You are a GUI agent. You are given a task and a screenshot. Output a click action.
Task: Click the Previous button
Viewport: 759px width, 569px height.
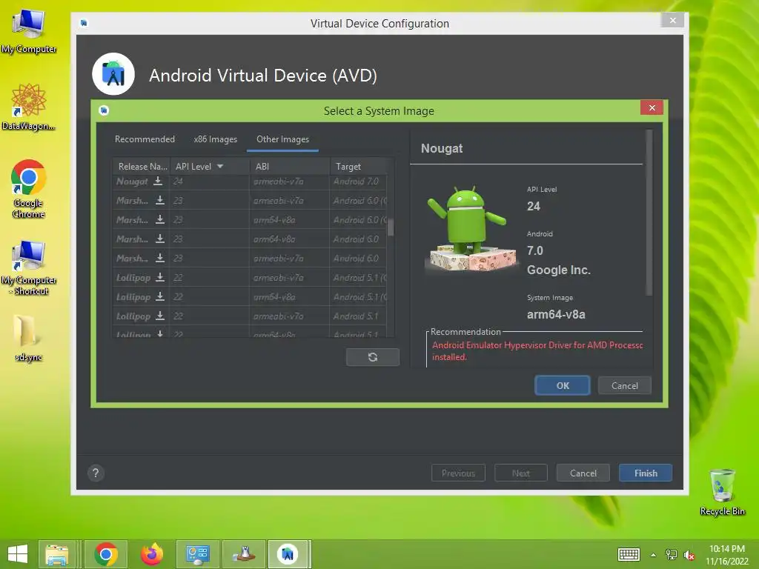pyautogui.click(x=458, y=473)
